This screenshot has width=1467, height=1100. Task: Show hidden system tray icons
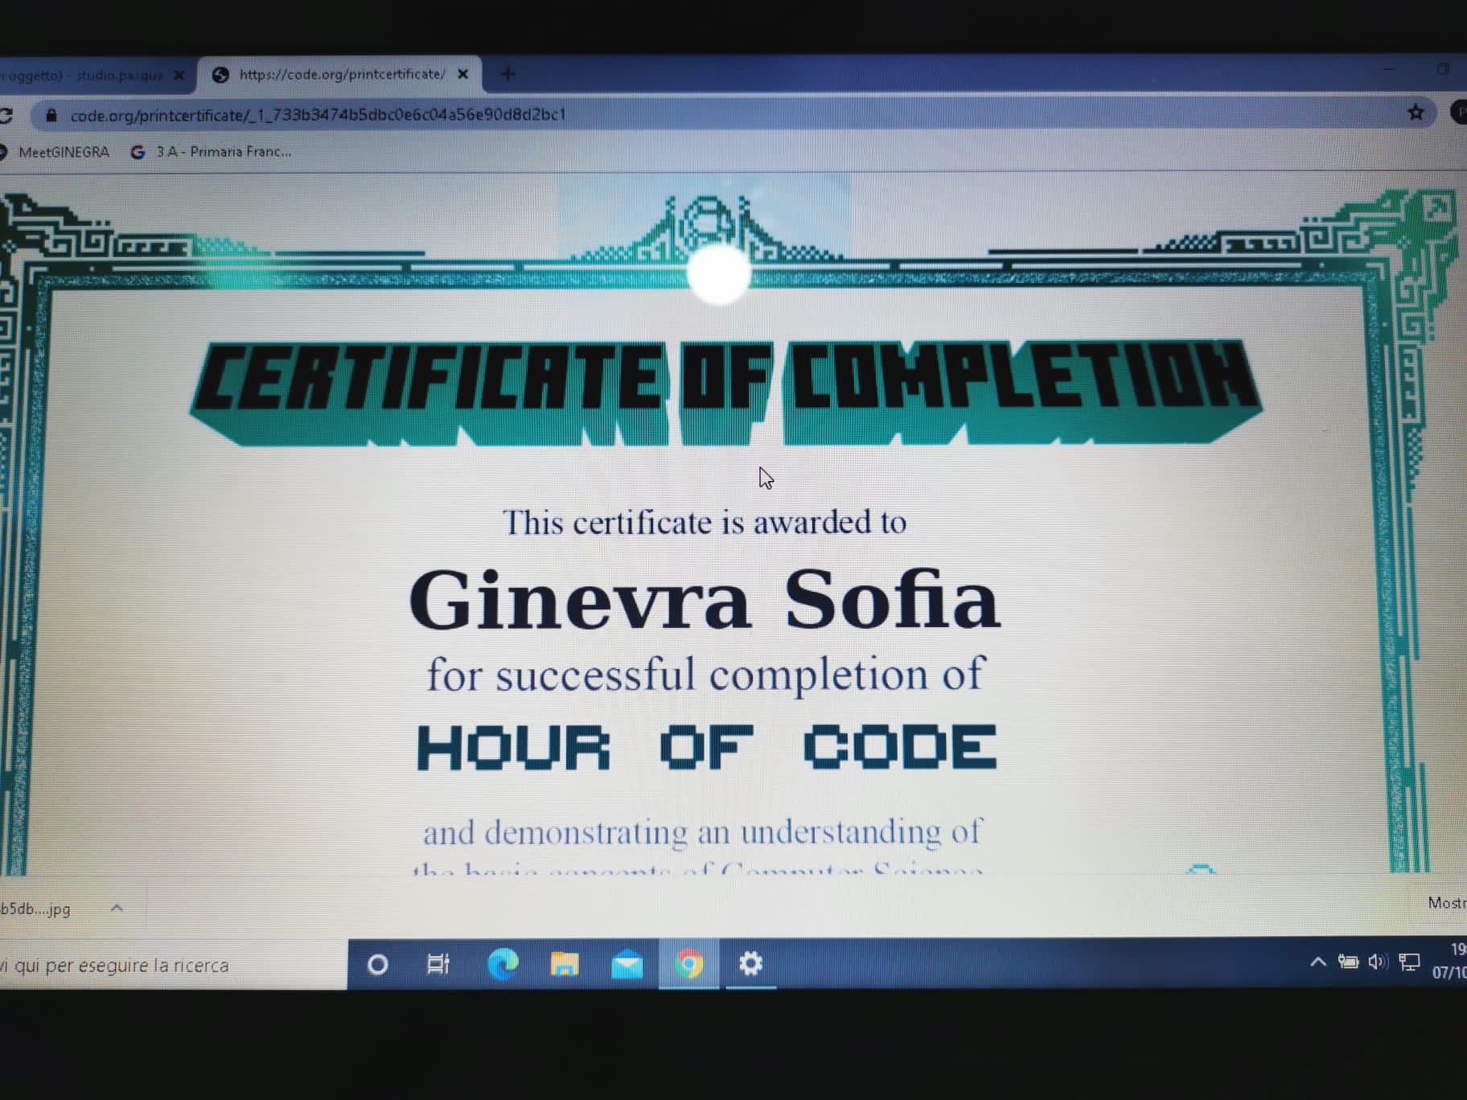tap(1317, 962)
